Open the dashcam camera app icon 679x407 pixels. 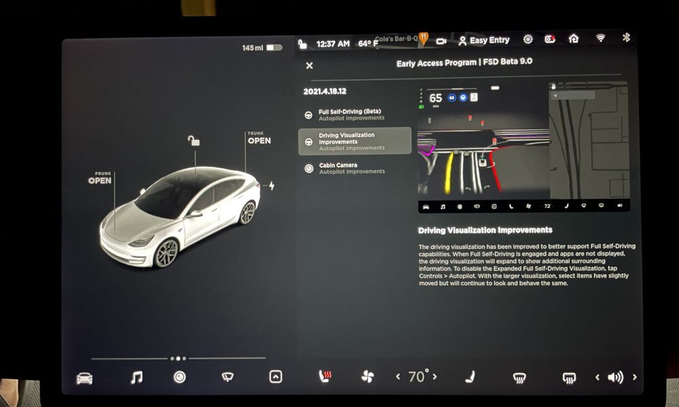click(180, 377)
